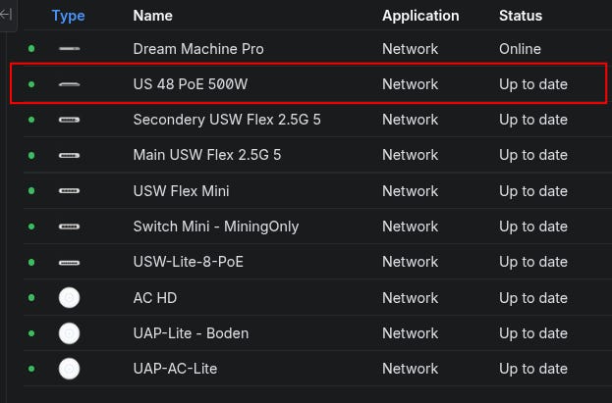Click green status dot for UAP-Lite - Boden
Image resolution: width=612 pixels, height=403 pixels.
[31, 333]
